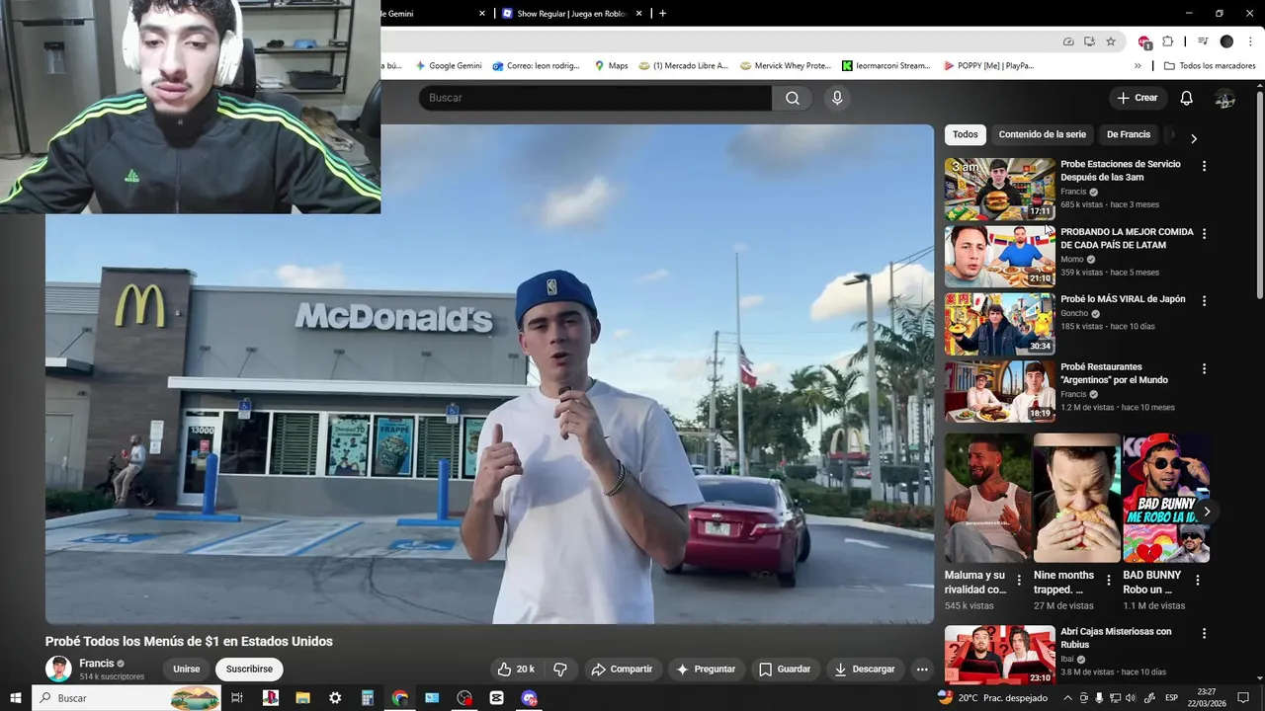The image size is (1265, 711).
Task: Activate voice search microphone icon
Action: coord(837,98)
